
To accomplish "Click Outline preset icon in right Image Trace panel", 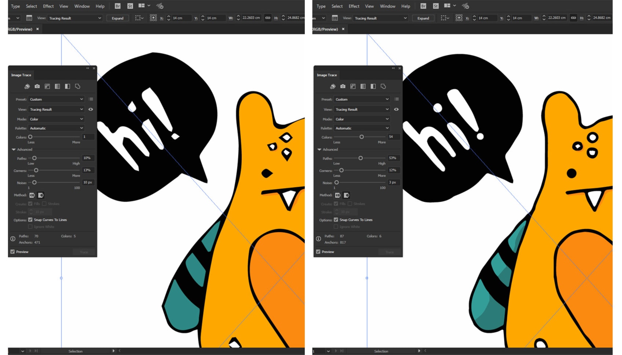I will (x=383, y=86).
